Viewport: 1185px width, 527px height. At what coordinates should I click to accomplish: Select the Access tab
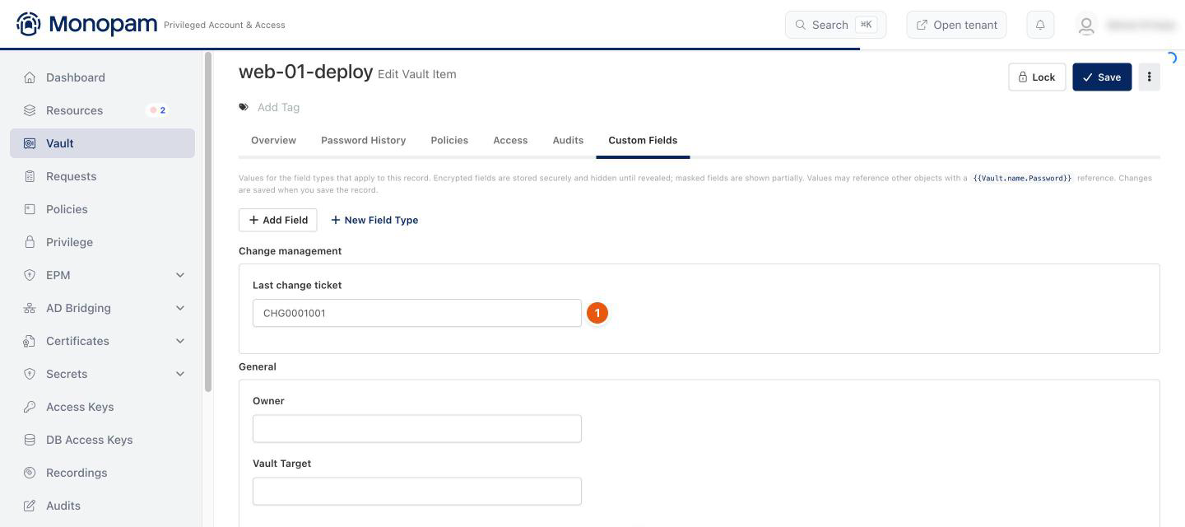click(x=510, y=140)
